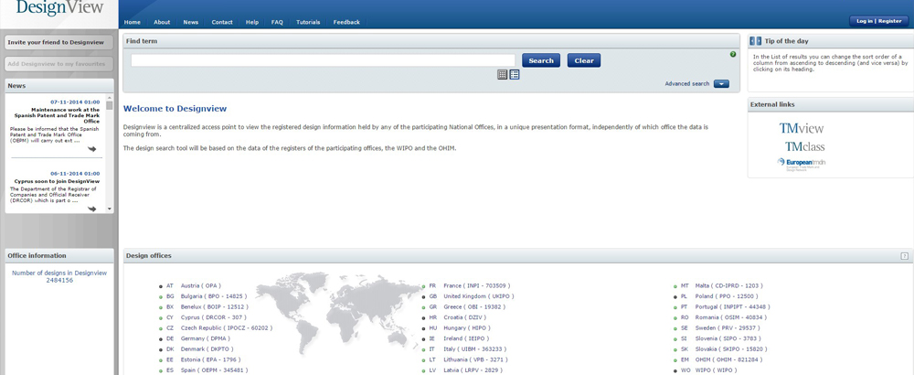Image resolution: width=914 pixels, height=375 pixels.
Task: Expand the Advanced search dropdown arrow
Action: point(721,84)
